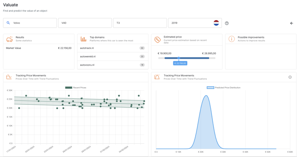Click the Top domains title

tap(97, 38)
